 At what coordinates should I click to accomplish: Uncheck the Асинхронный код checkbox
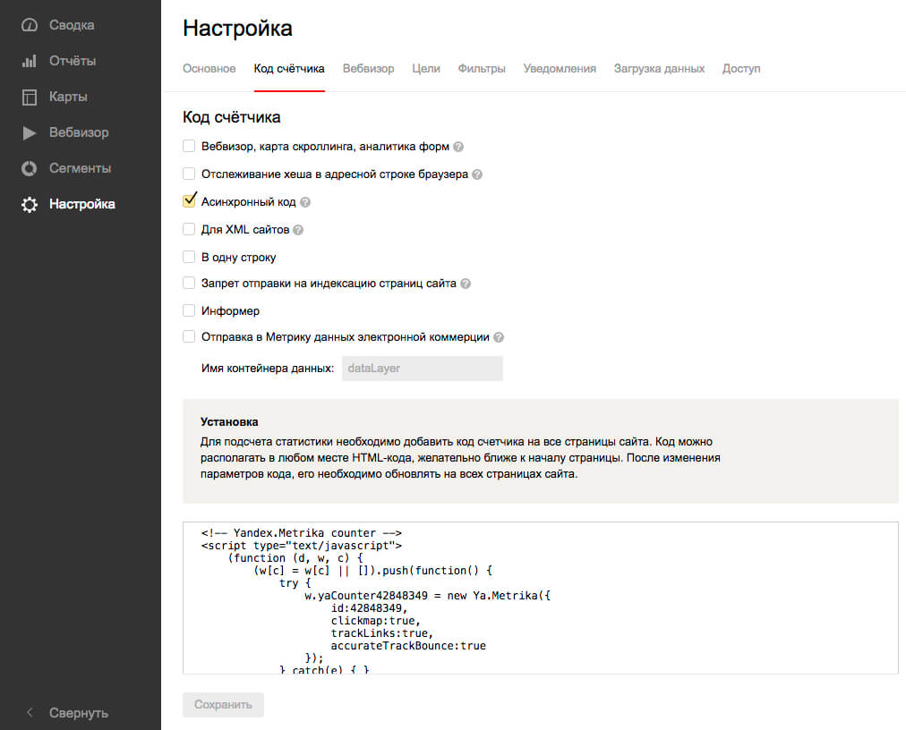[189, 201]
